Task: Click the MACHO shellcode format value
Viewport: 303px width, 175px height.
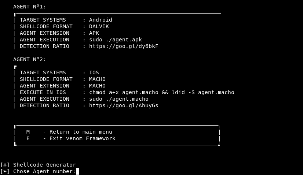Action: [x=97, y=79]
